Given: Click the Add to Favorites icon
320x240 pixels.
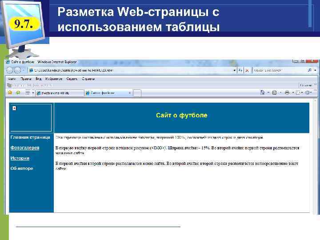Looking at the screenshot, I should point(18,93).
